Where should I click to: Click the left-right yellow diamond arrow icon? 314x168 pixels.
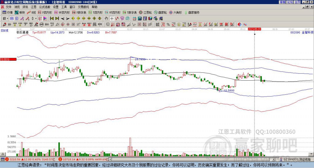tap(83, 19)
